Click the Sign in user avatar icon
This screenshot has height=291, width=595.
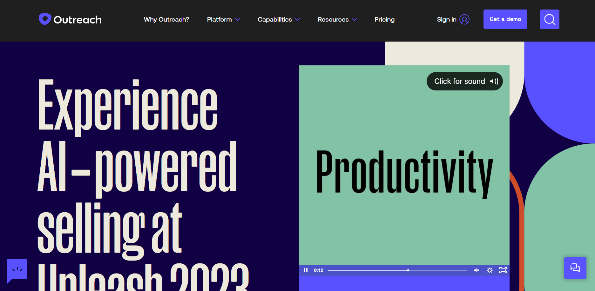point(464,19)
